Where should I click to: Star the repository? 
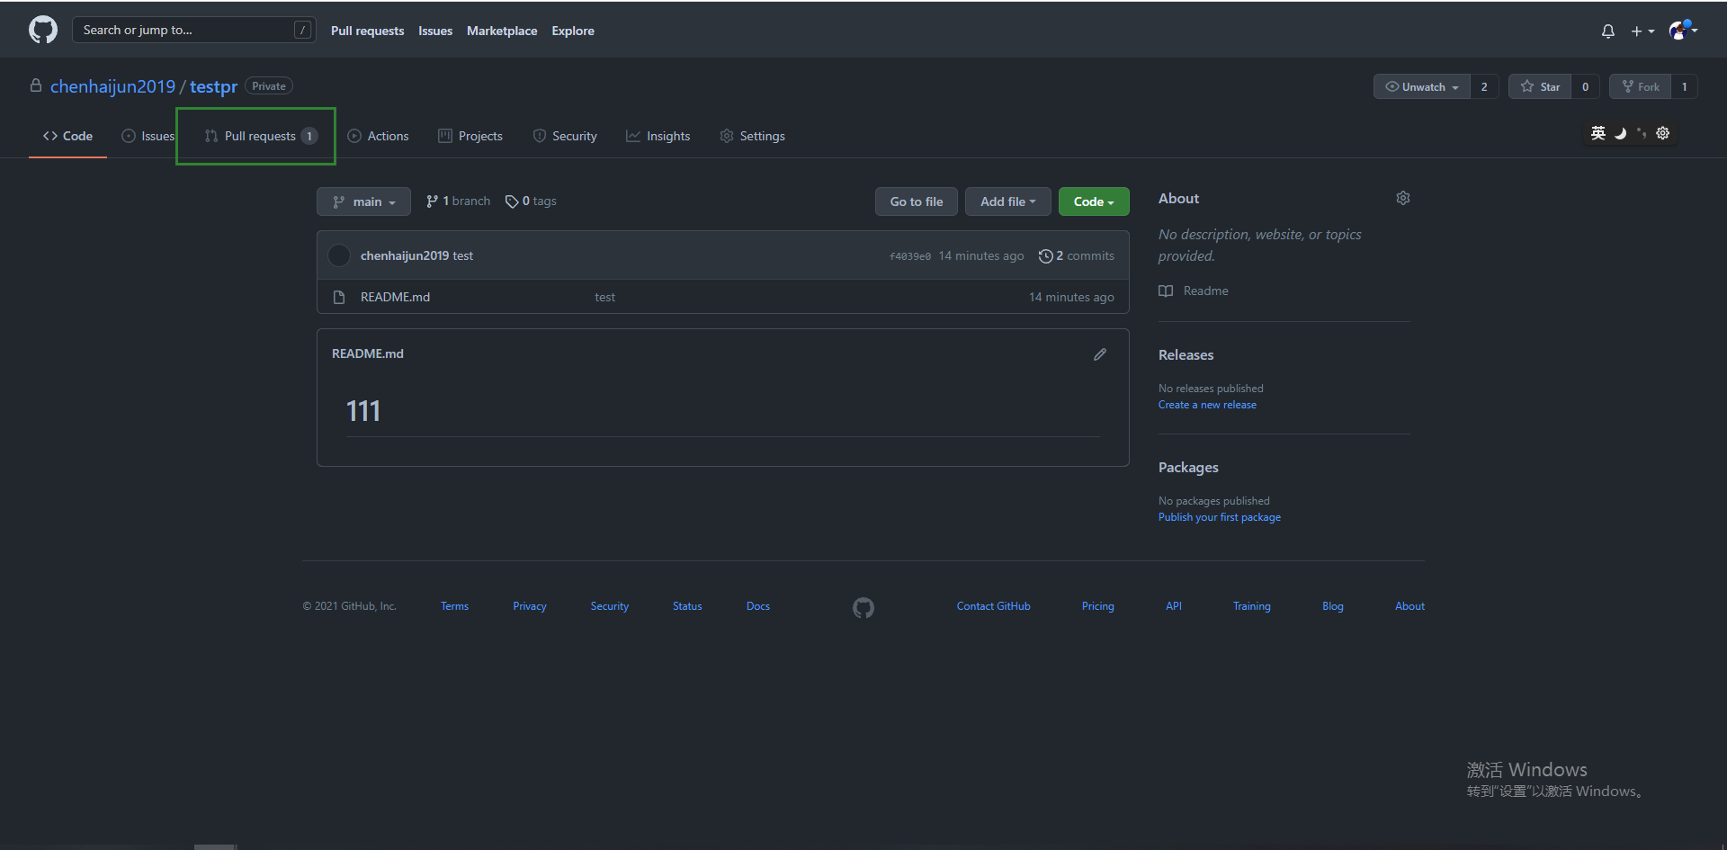[x=1540, y=86]
